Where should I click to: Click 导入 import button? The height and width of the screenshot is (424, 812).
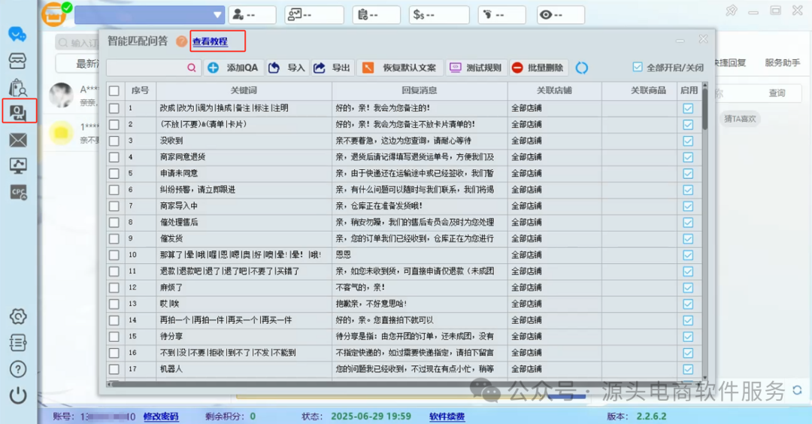pyautogui.click(x=287, y=68)
